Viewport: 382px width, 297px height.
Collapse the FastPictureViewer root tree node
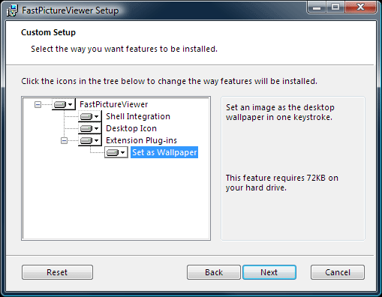38,104
